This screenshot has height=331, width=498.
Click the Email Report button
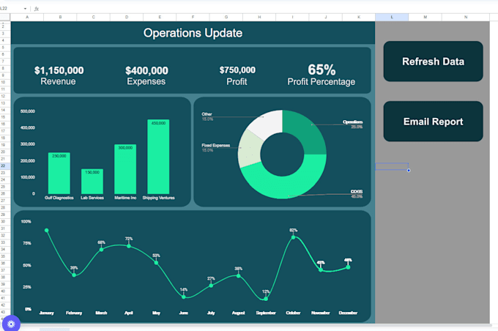point(433,122)
